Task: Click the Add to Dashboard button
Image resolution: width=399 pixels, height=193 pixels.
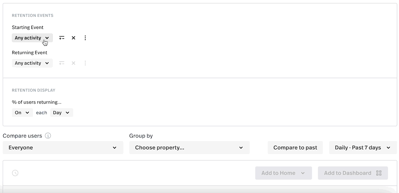Action: tap(353, 173)
